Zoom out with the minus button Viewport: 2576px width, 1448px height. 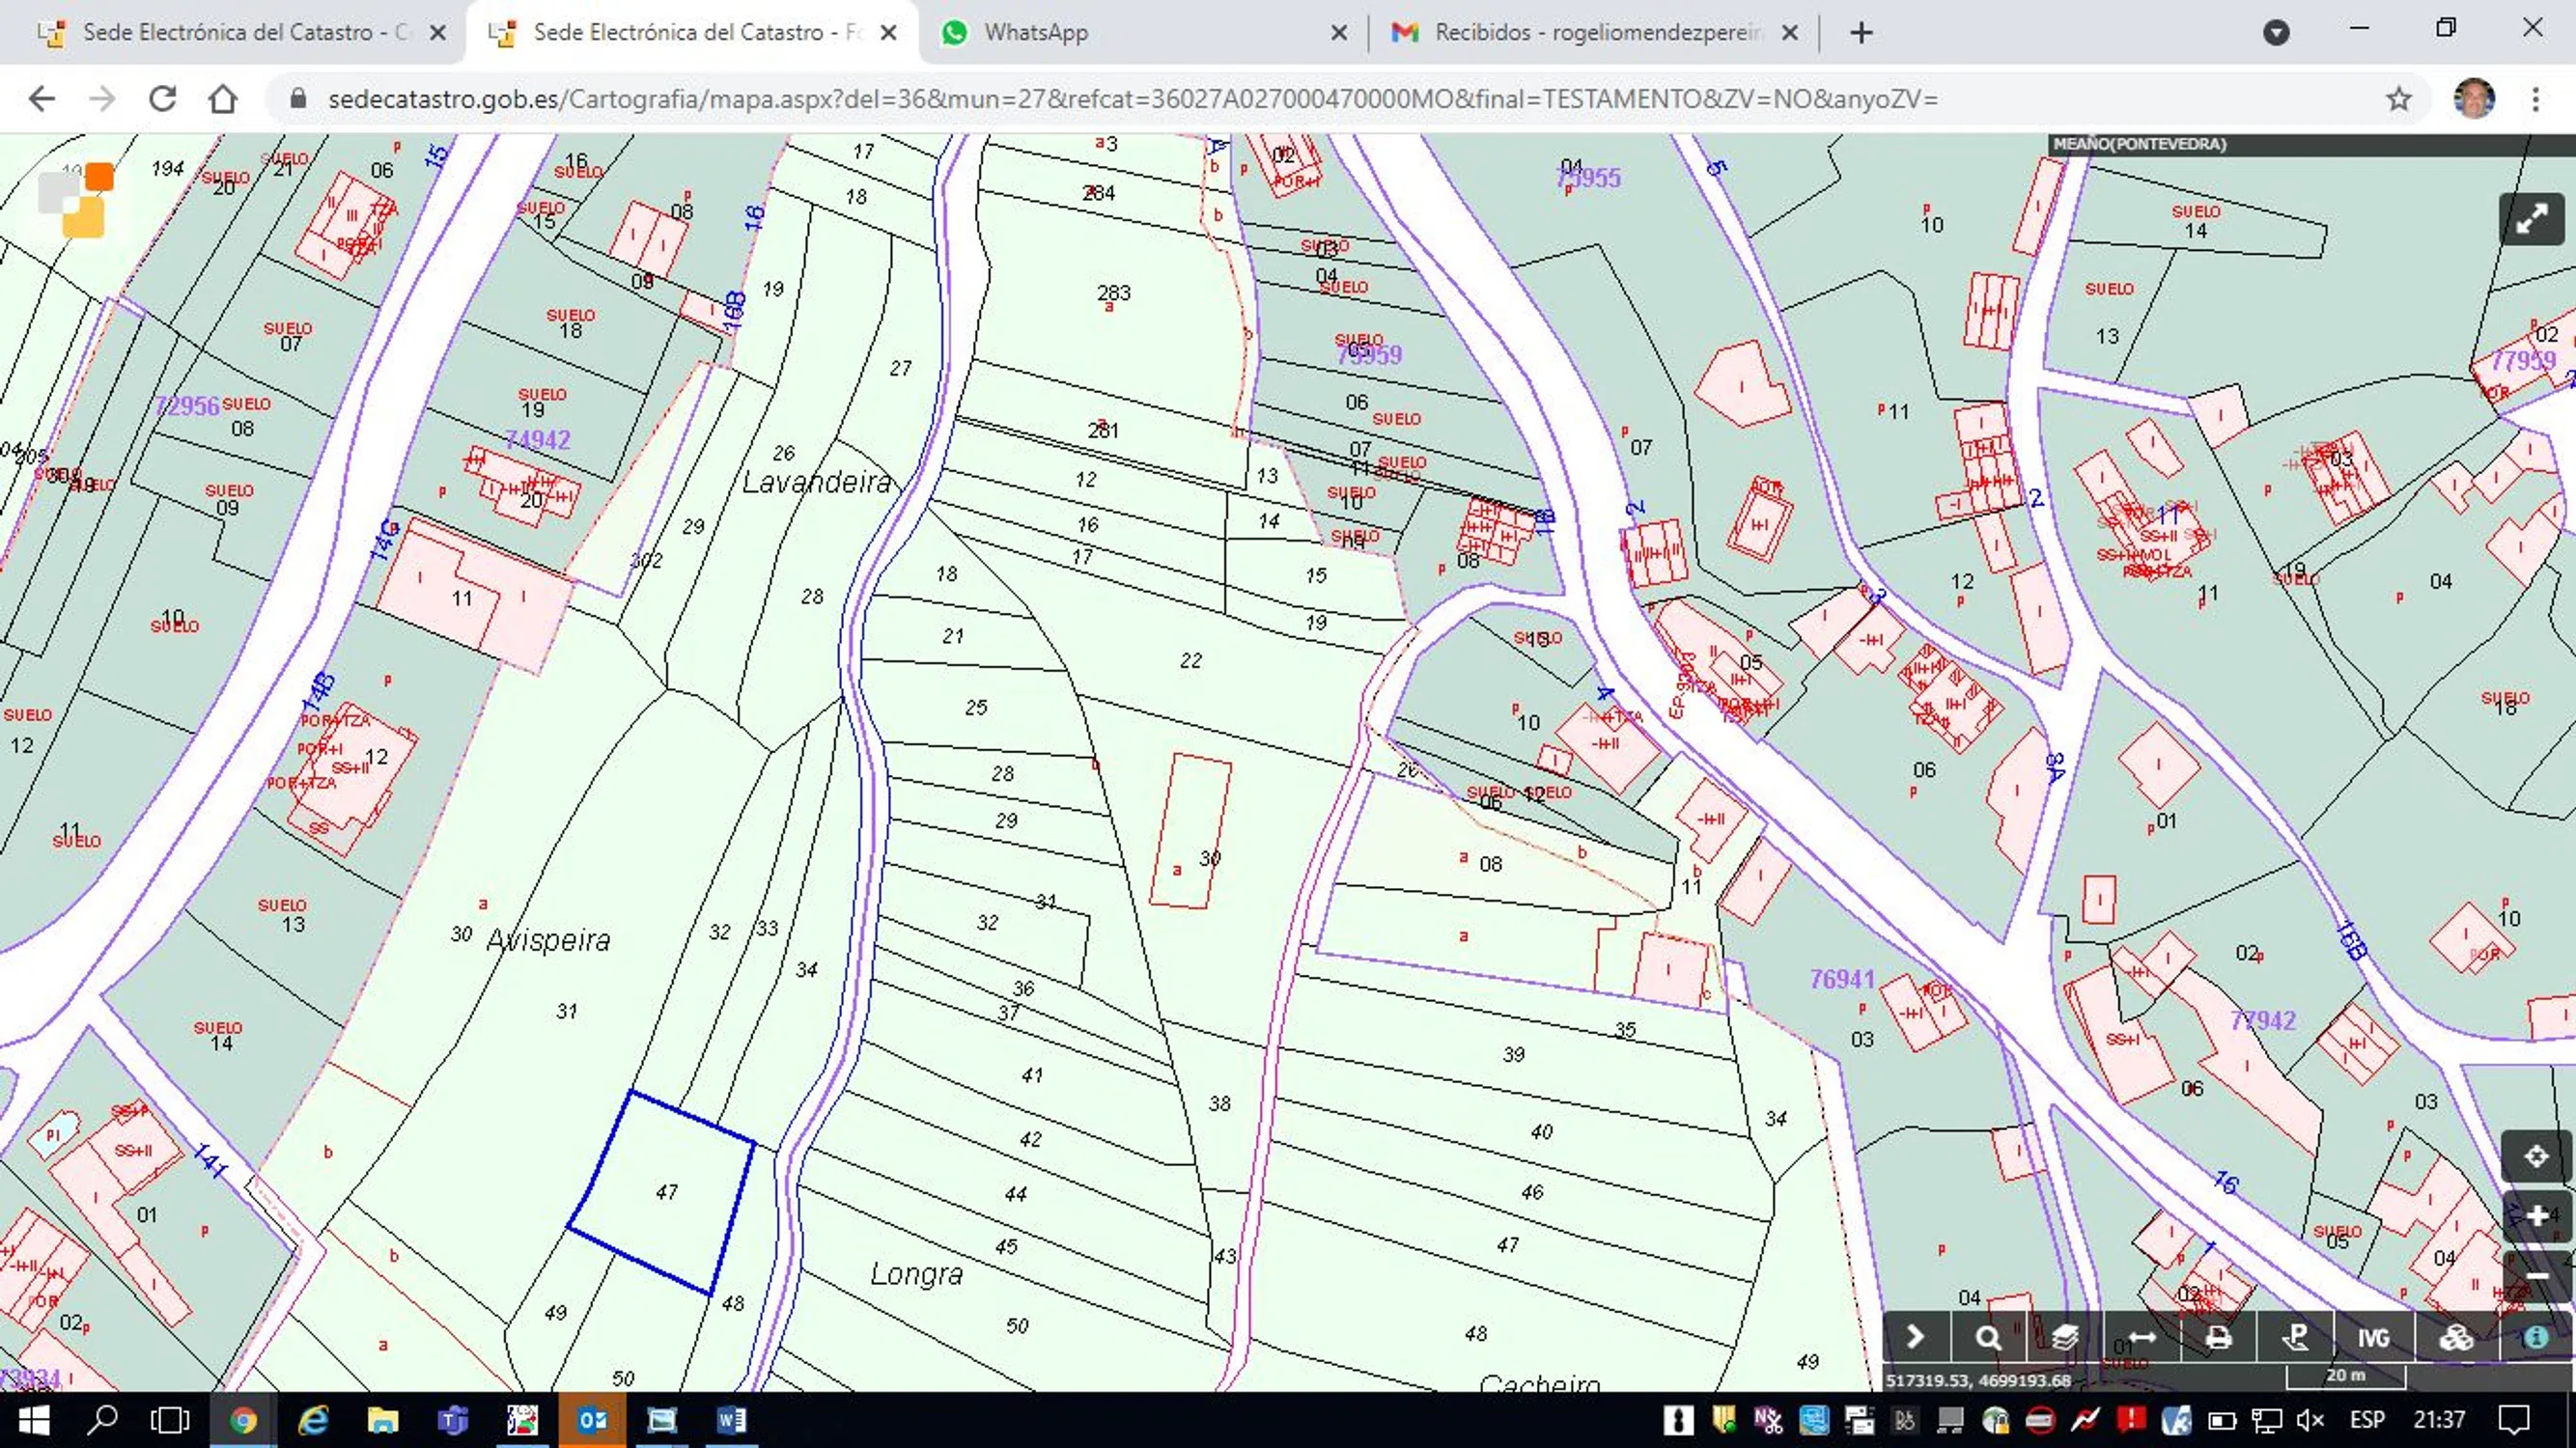2536,1277
